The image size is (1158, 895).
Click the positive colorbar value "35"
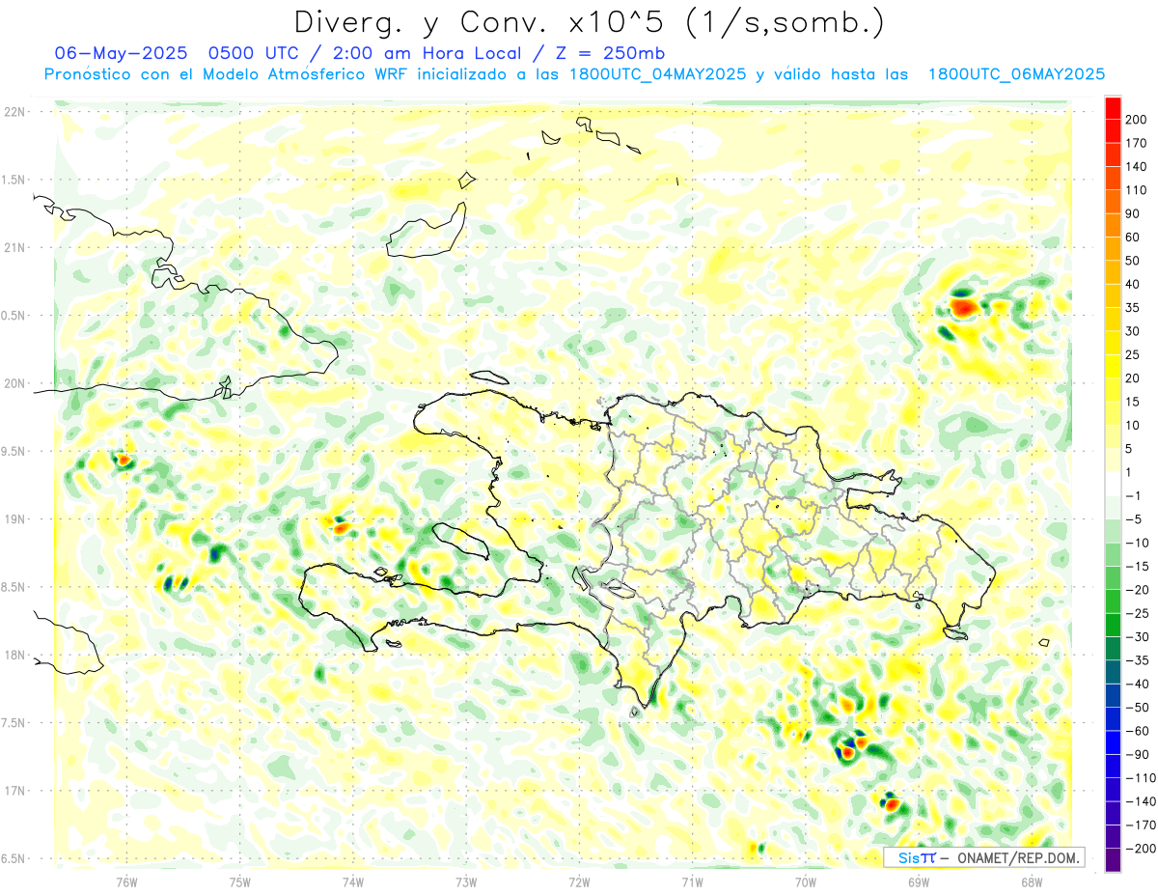tap(1134, 308)
